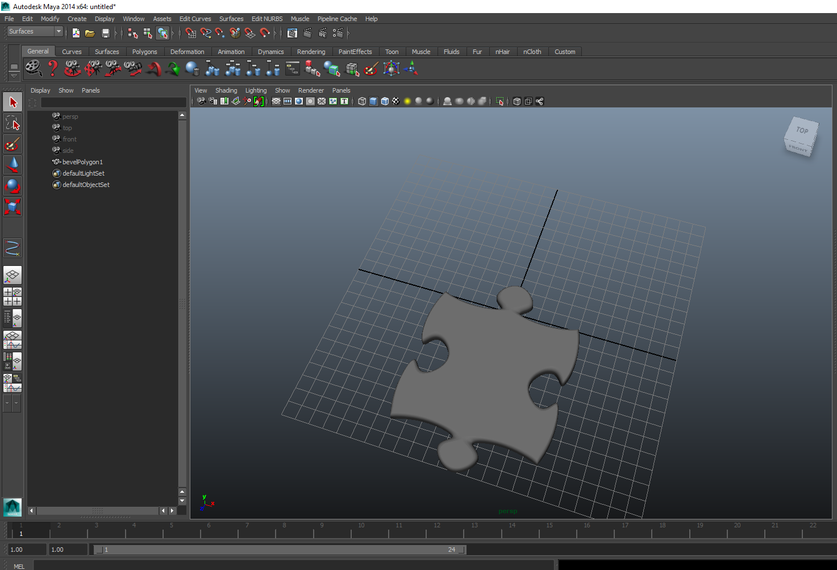837x570 pixels.
Task: Select defaultLightSet in the outliner
Action: pos(84,173)
